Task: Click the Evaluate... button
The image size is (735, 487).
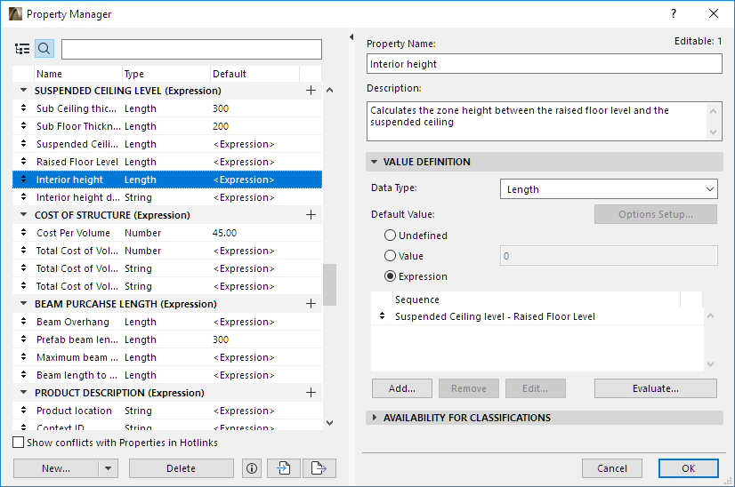Action: 655,388
